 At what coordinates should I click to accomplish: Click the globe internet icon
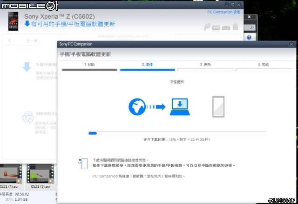click(137, 107)
